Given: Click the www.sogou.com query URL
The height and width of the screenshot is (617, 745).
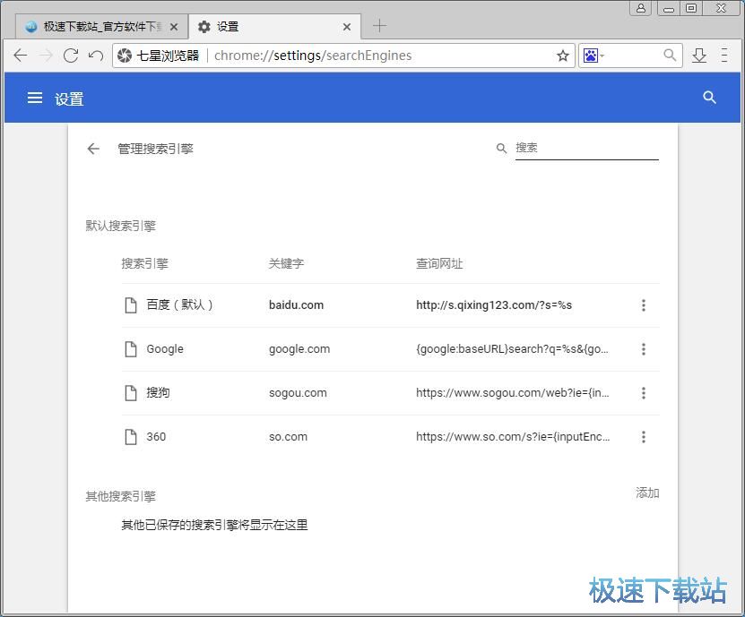Looking at the screenshot, I should tap(513, 393).
